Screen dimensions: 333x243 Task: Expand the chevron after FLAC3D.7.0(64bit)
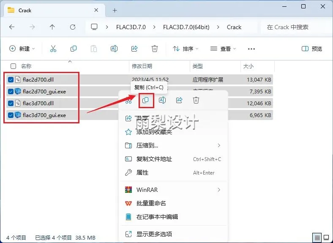pos(218,27)
